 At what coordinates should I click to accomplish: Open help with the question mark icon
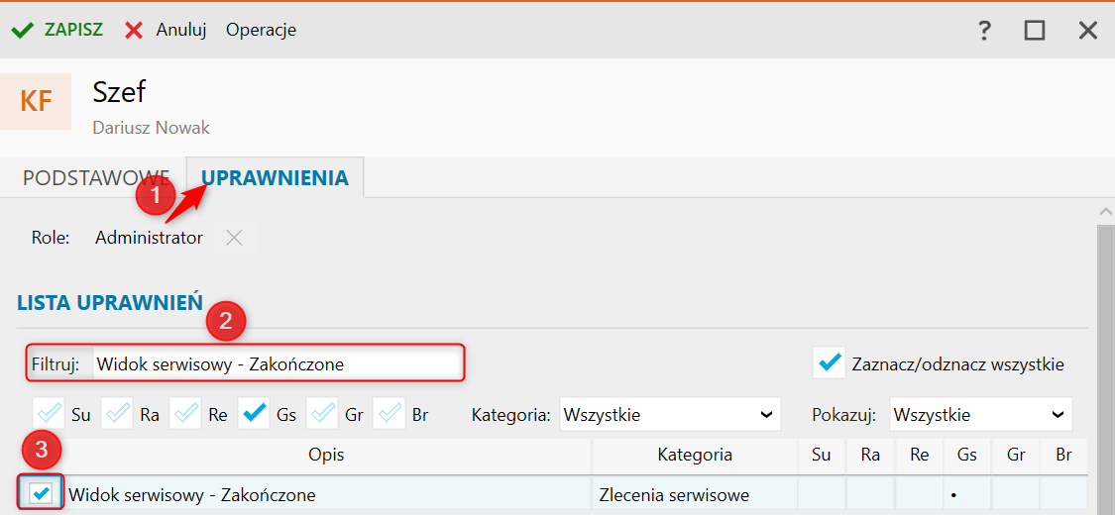click(984, 31)
